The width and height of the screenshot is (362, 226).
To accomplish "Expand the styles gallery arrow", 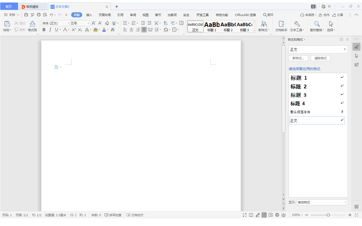I will pyautogui.click(x=254, y=30).
